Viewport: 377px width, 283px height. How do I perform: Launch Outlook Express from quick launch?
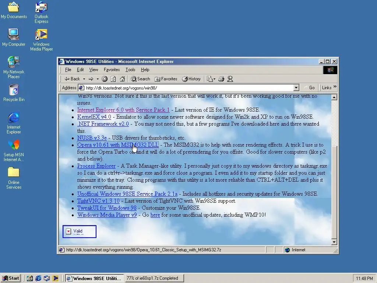pyautogui.click(x=47, y=279)
